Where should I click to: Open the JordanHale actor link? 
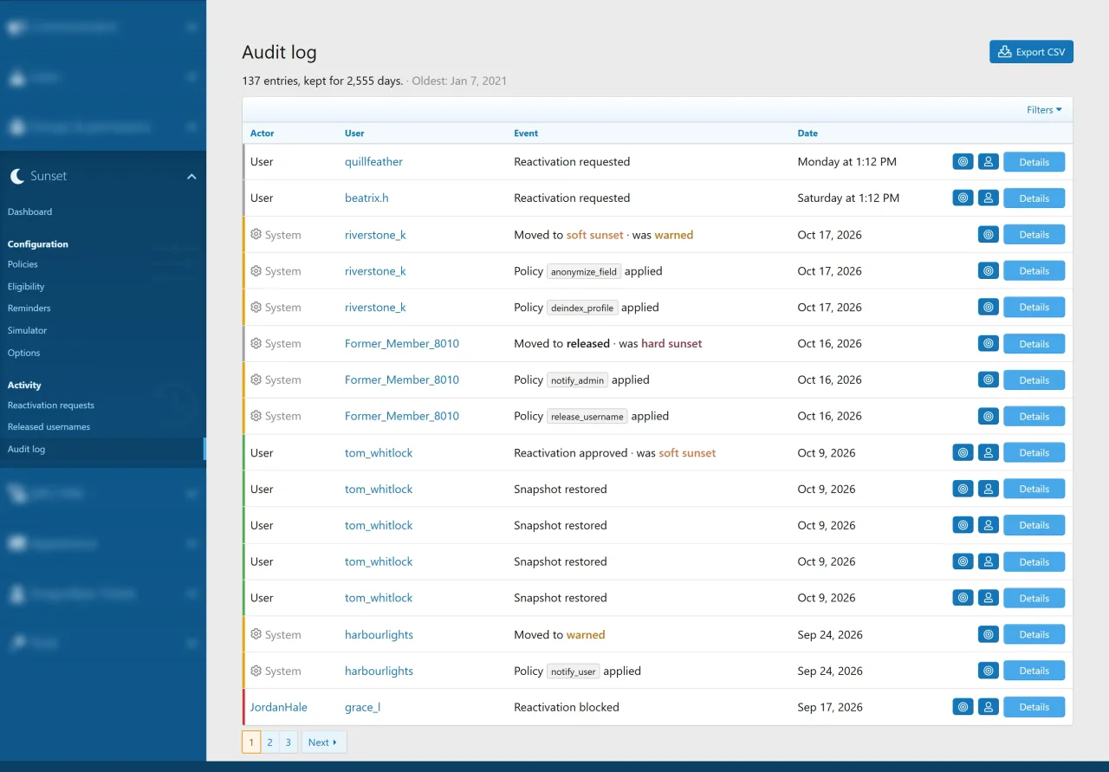[x=279, y=707]
